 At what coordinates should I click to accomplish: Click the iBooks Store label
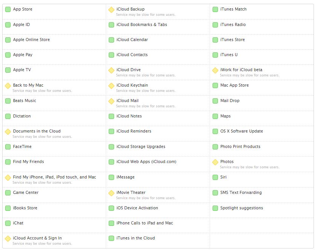pyautogui.click(x=25, y=208)
